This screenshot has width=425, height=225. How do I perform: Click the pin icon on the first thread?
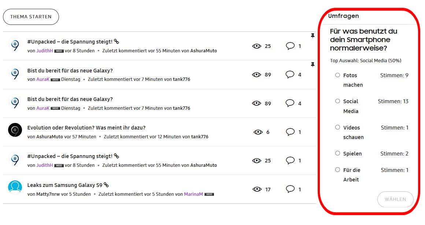coord(313,35)
